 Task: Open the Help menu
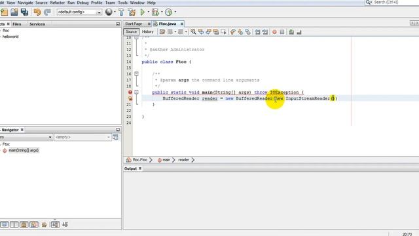(x=151, y=3)
